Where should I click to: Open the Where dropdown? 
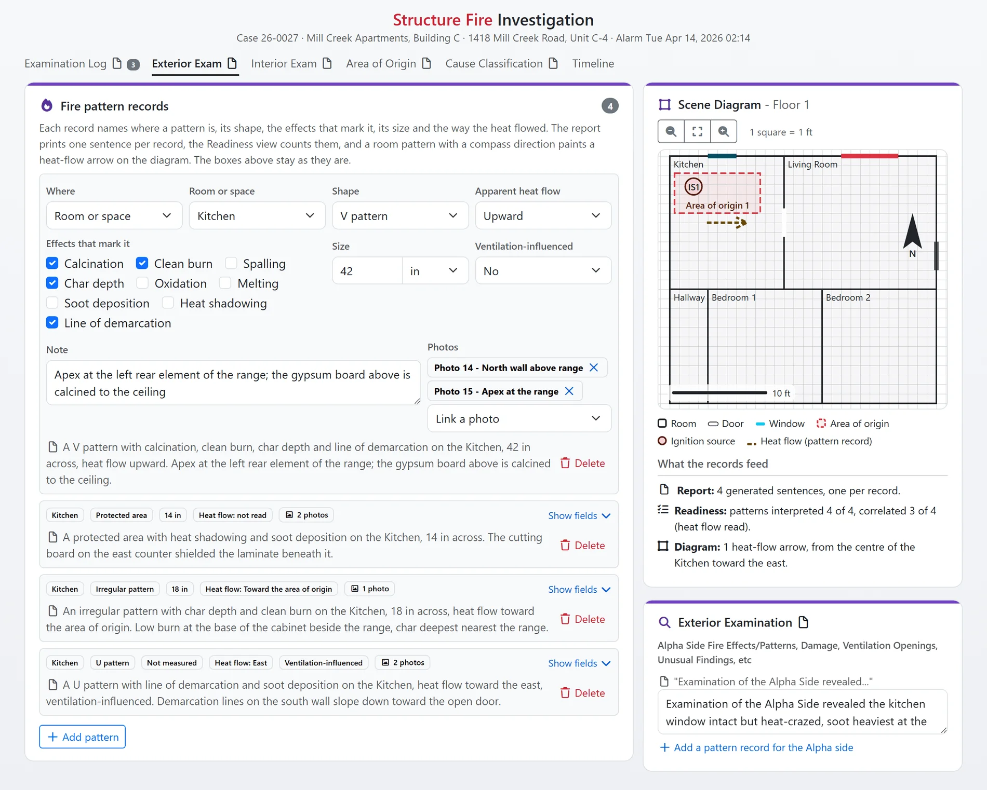tap(114, 215)
